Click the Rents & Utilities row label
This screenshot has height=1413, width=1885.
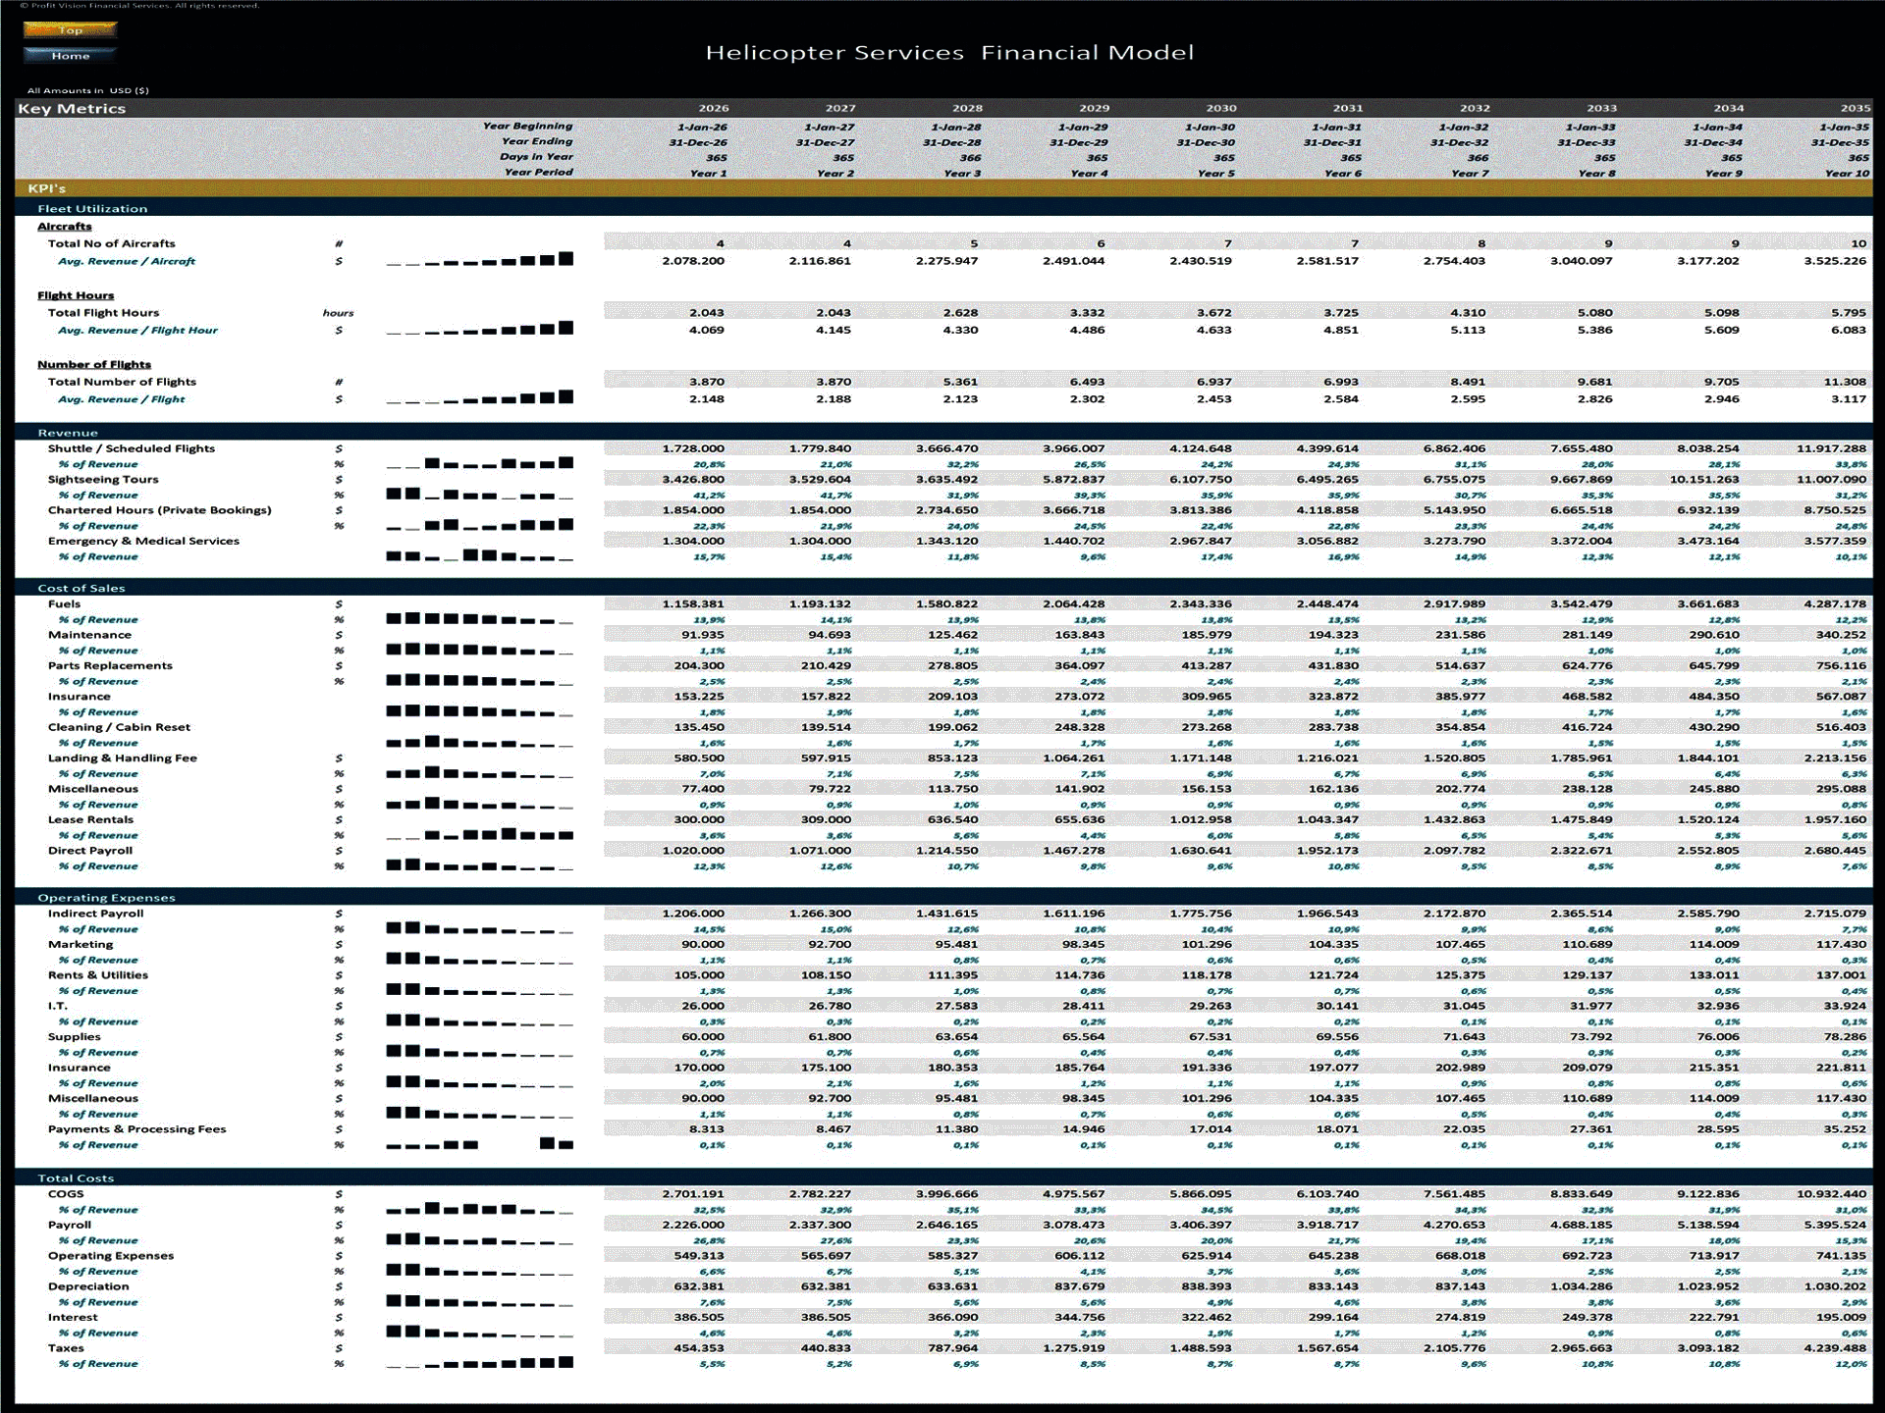98,976
